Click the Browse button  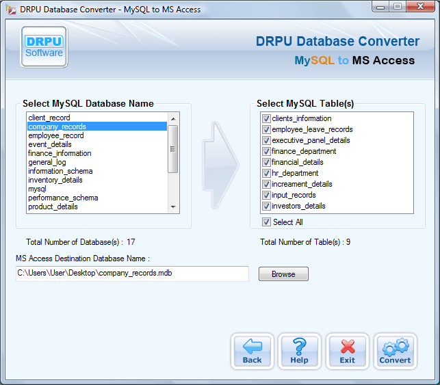tap(283, 274)
